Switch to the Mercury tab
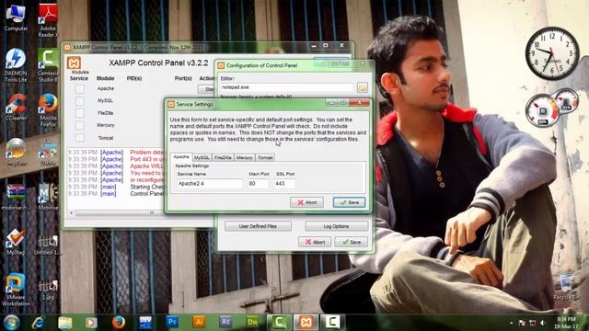Image resolution: width=589 pixels, height=331 pixels. coord(245,157)
